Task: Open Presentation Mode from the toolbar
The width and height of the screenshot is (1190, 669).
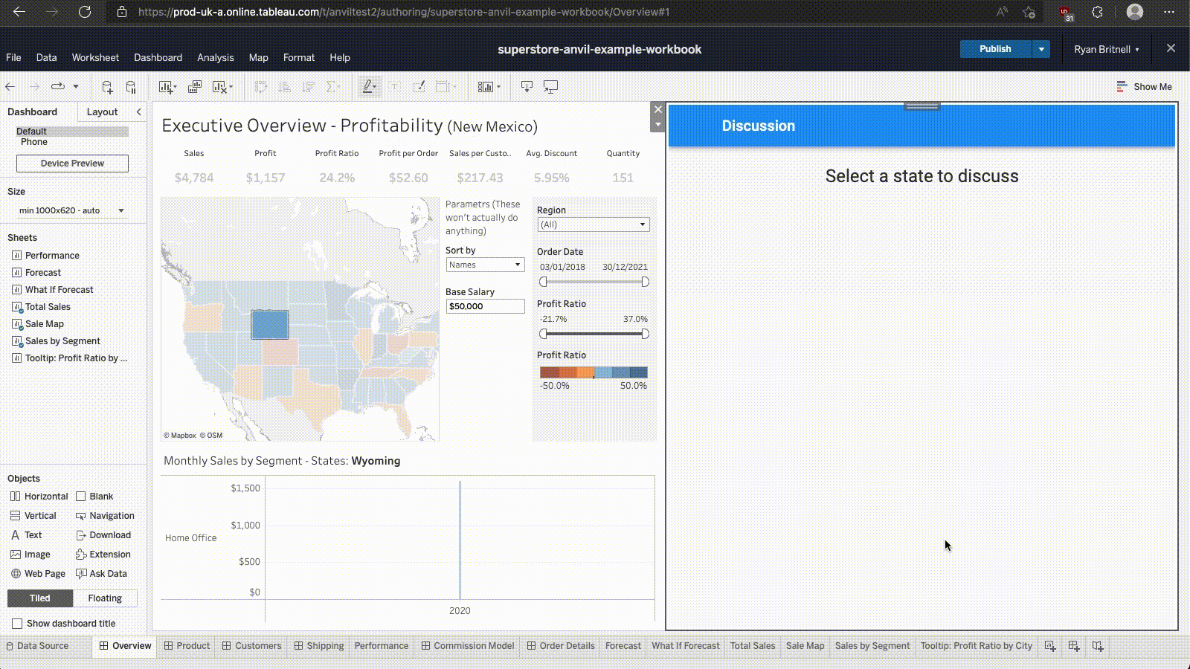Action: (551, 87)
